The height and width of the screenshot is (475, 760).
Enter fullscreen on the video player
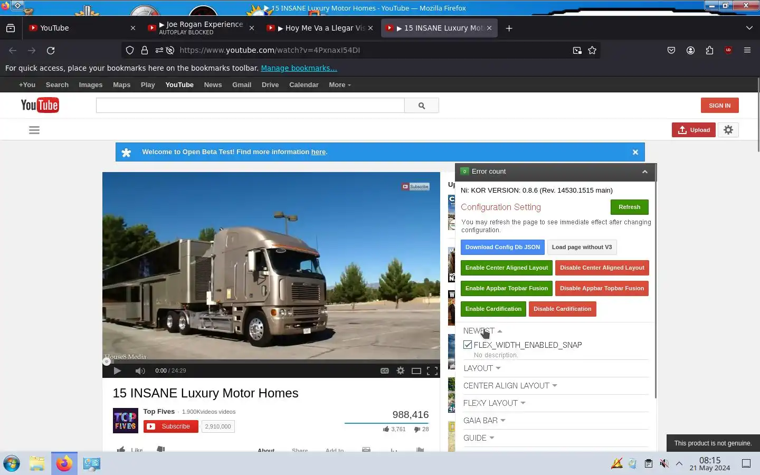tap(432, 371)
